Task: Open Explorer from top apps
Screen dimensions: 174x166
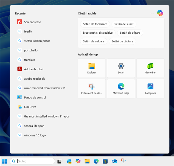Action: coord(92,68)
